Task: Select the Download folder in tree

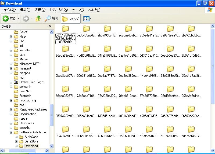Action: coord(31,146)
